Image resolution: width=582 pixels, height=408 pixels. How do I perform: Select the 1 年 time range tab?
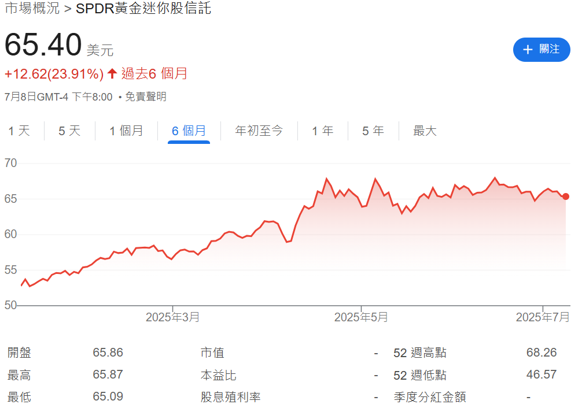(x=323, y=131)
